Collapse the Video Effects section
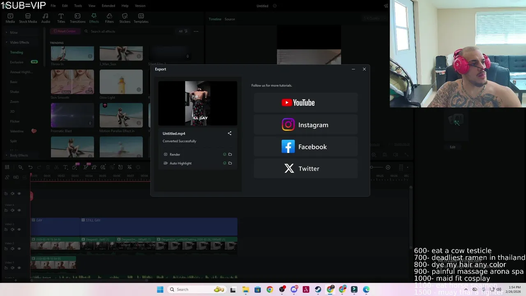Screen dimensions: 526x296 click(x=7, y=42)
